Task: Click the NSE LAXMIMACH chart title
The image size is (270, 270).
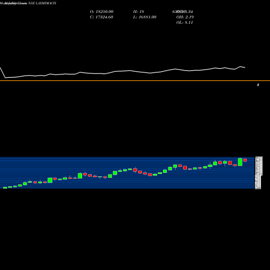Action: [x=42, y=3]
